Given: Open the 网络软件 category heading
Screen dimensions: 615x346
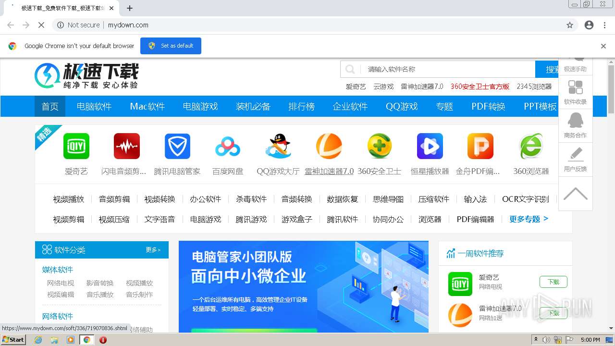Looking at the screenshot, I should [58, 316].
